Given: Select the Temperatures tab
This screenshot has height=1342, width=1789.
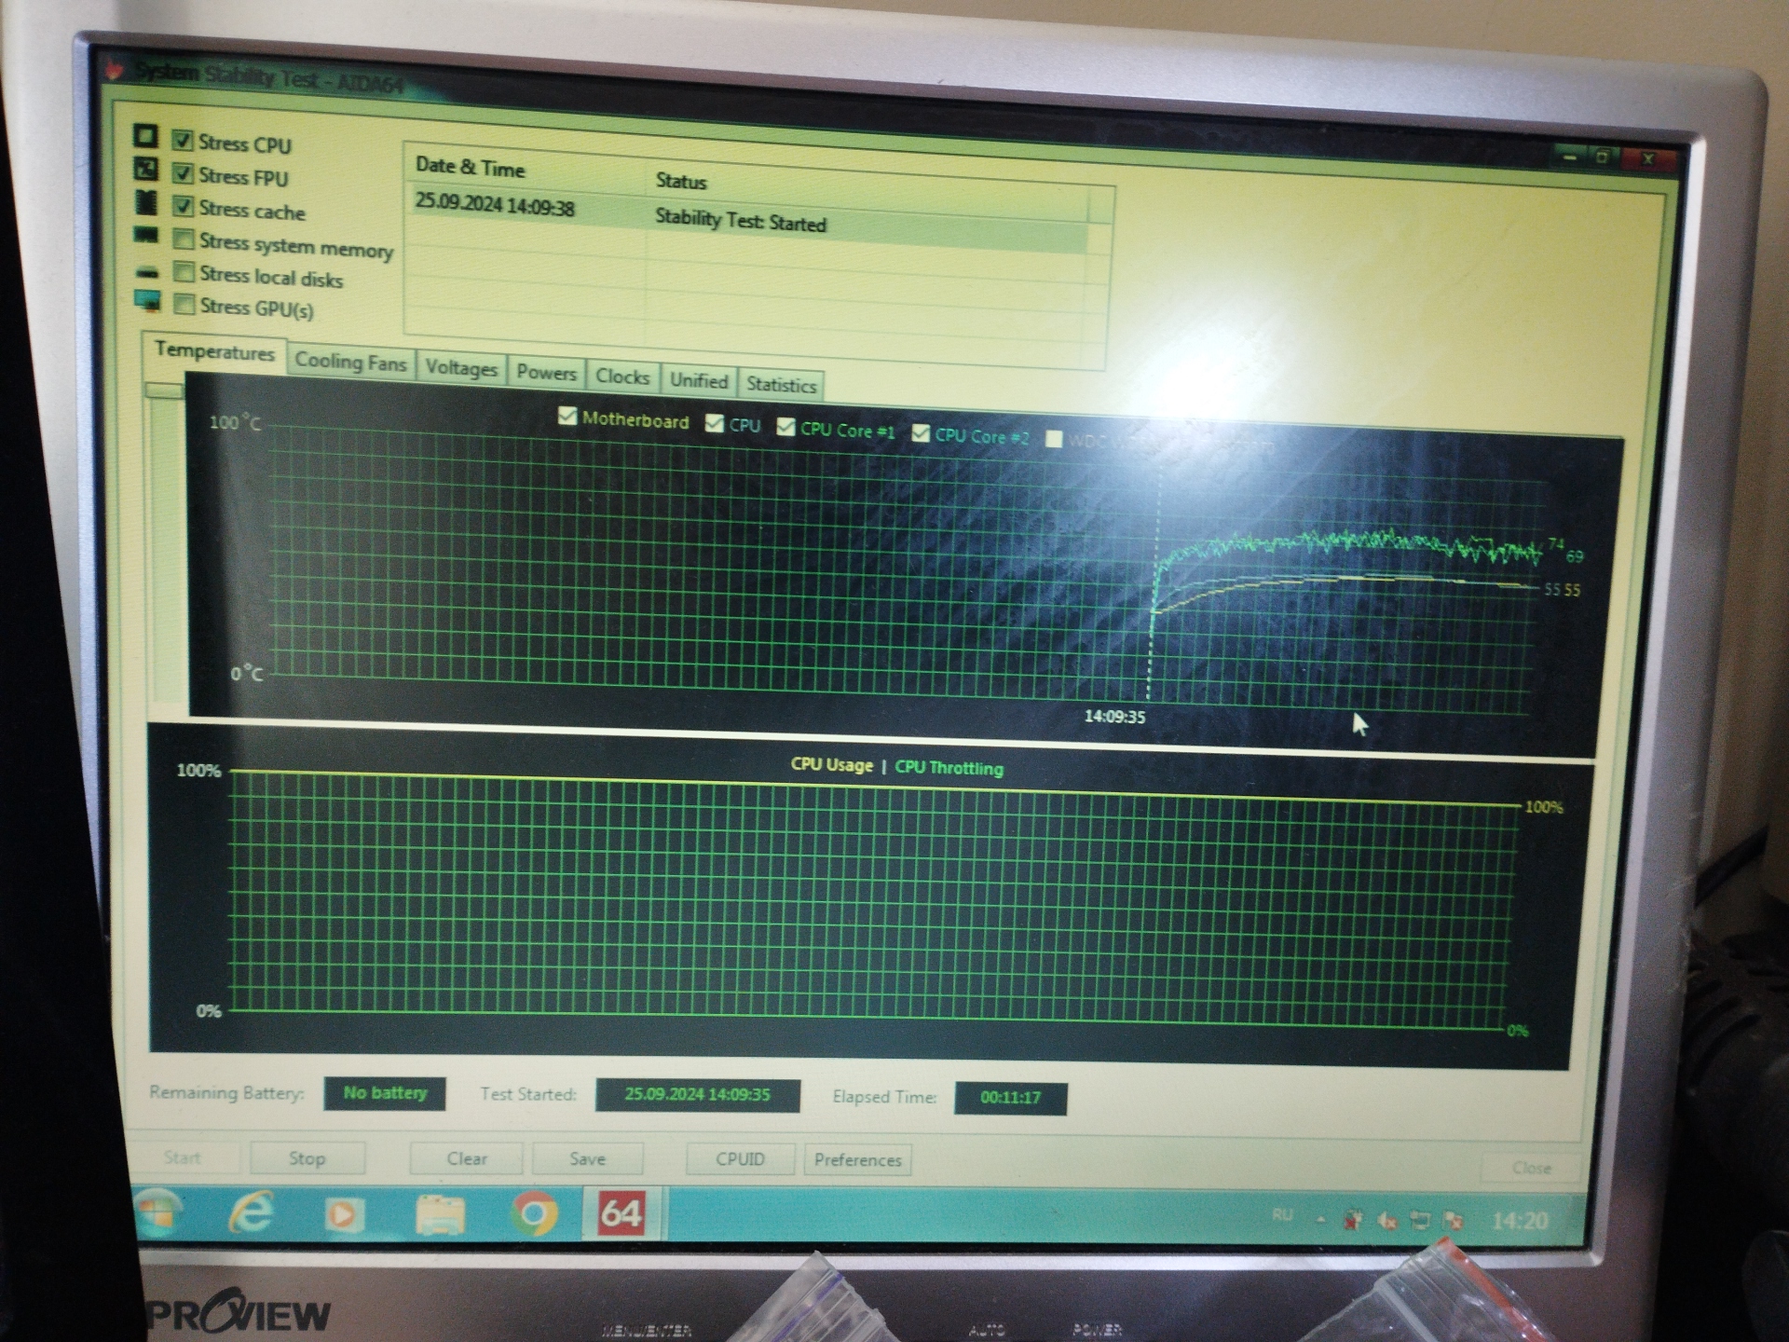Looking at the screenshot, I should pyautogui.click(x=214, y=351).
